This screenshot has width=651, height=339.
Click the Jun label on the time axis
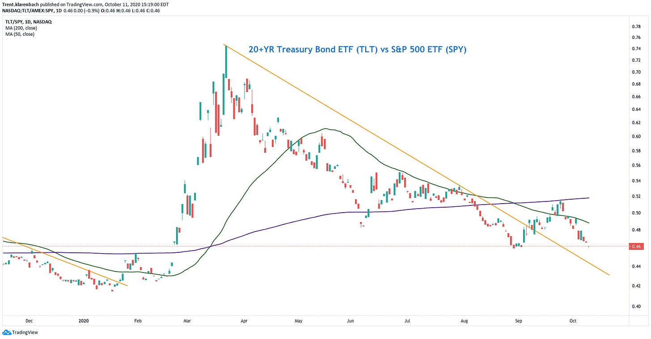pos(351,320)
